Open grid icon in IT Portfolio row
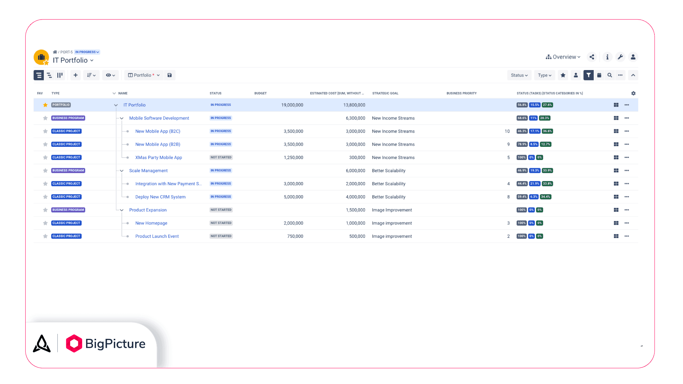The height and width of the screenshot is (384, 683). (x=616, y=105)
